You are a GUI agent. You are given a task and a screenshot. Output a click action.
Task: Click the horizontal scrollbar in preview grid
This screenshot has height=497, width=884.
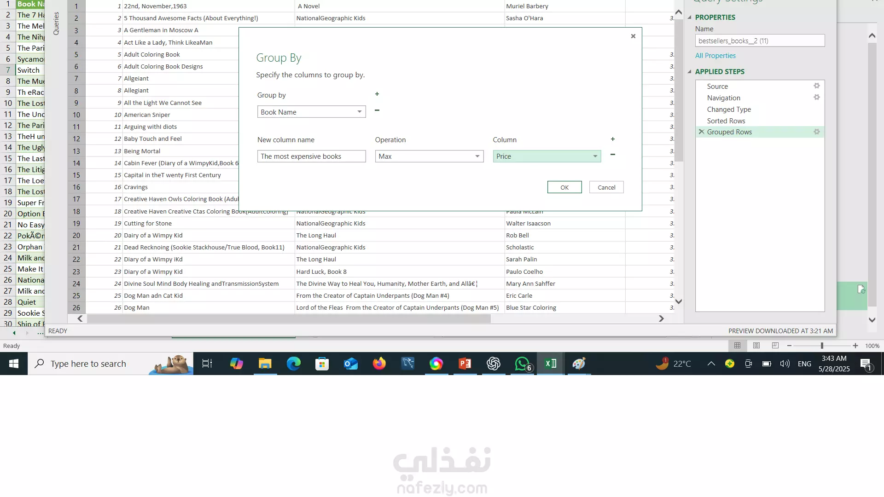[289, 318]
